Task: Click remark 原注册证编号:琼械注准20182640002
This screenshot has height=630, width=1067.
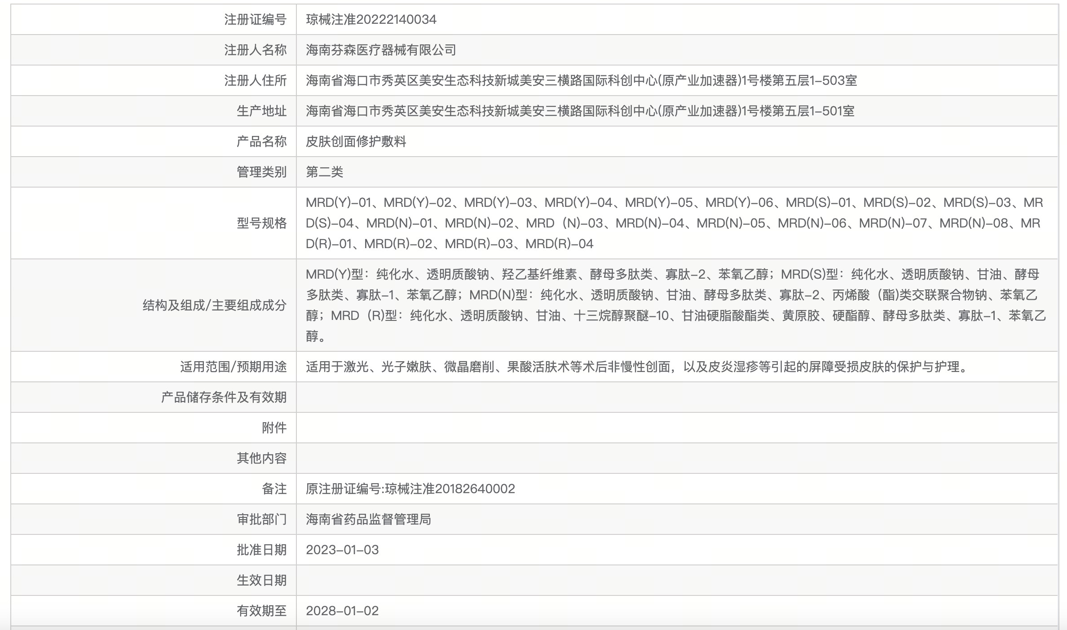Action: click(410, 489)
